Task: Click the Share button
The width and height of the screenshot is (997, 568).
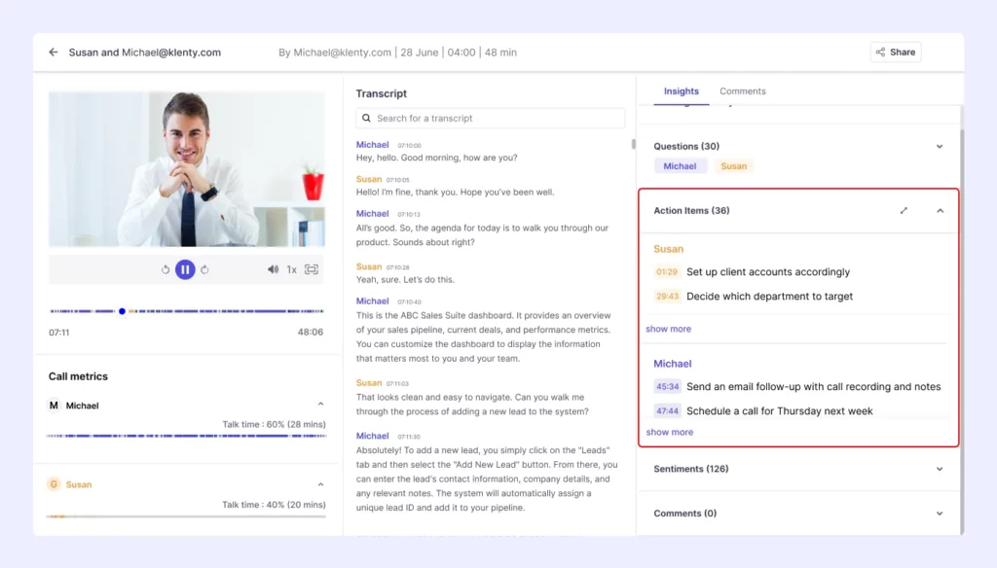Action: [896, 53]
